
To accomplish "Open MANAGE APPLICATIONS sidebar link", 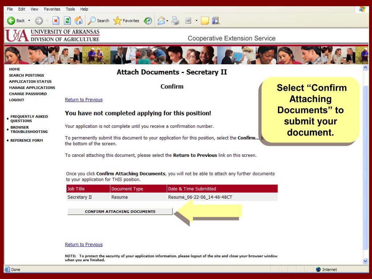I will click(32, 88).
